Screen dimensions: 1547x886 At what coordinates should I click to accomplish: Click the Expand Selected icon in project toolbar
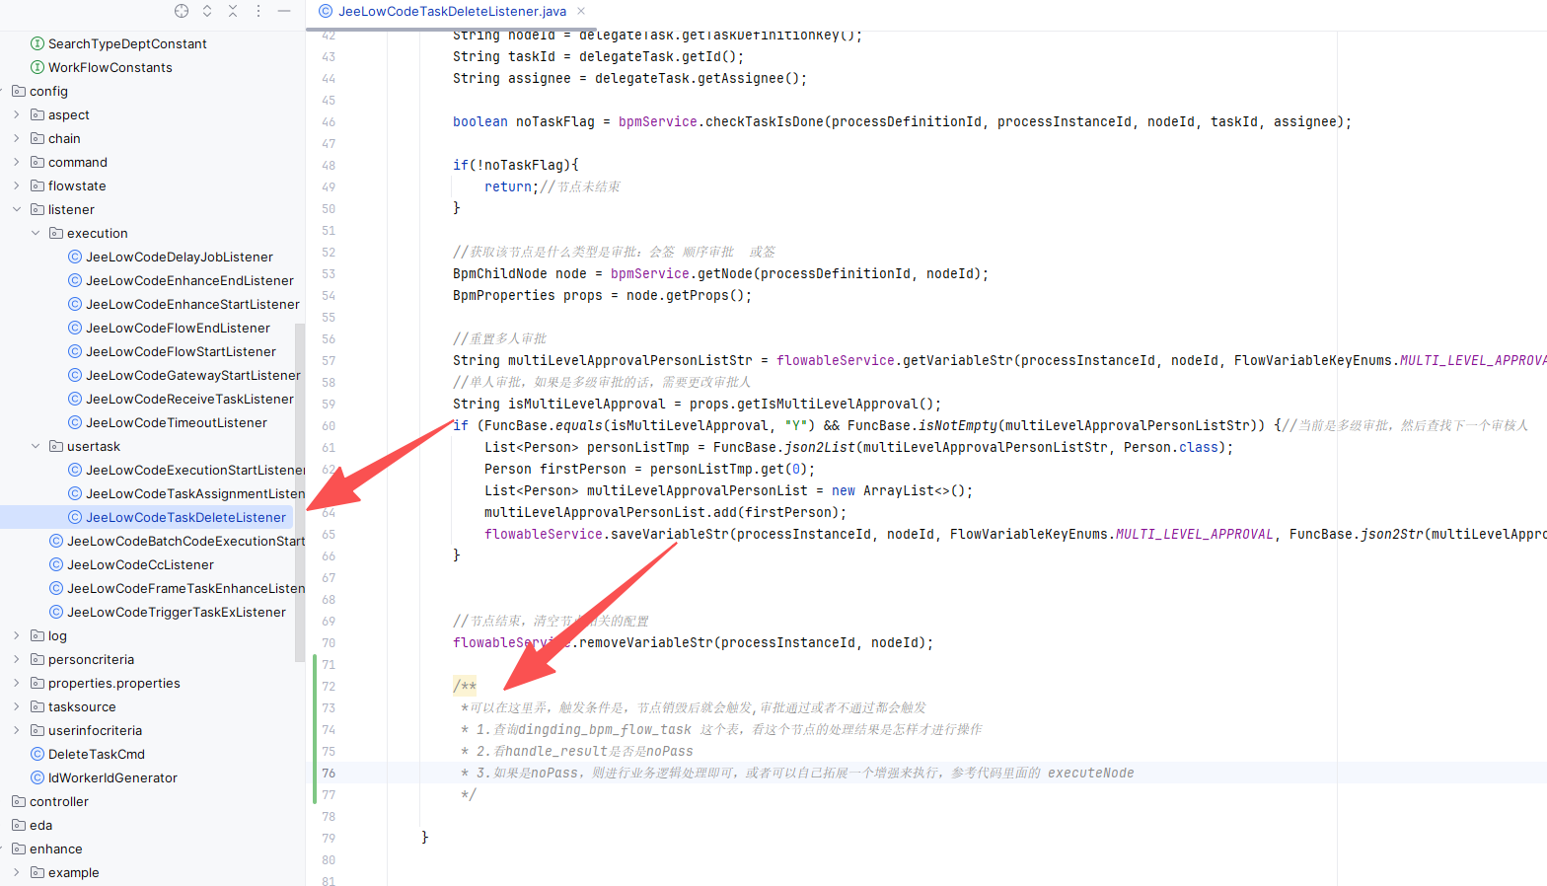pyautogui.click(x=207, y=11)
